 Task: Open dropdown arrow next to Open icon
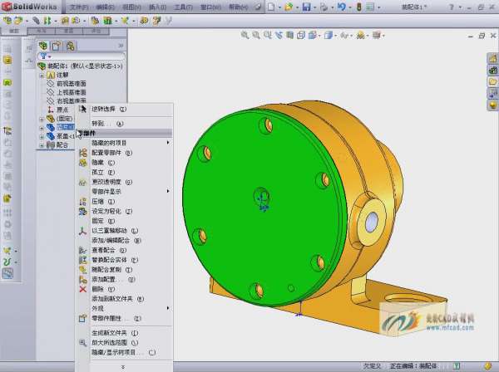coord(298,7)
